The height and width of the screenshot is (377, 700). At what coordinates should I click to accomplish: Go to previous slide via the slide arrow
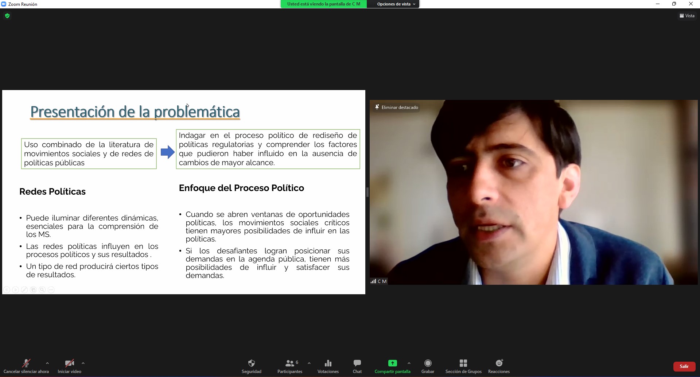click(x=7, y=290)
